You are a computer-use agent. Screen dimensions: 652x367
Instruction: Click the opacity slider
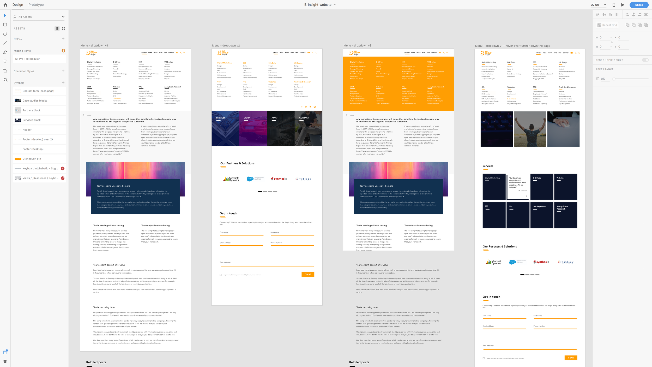click(x=631, y=79)
